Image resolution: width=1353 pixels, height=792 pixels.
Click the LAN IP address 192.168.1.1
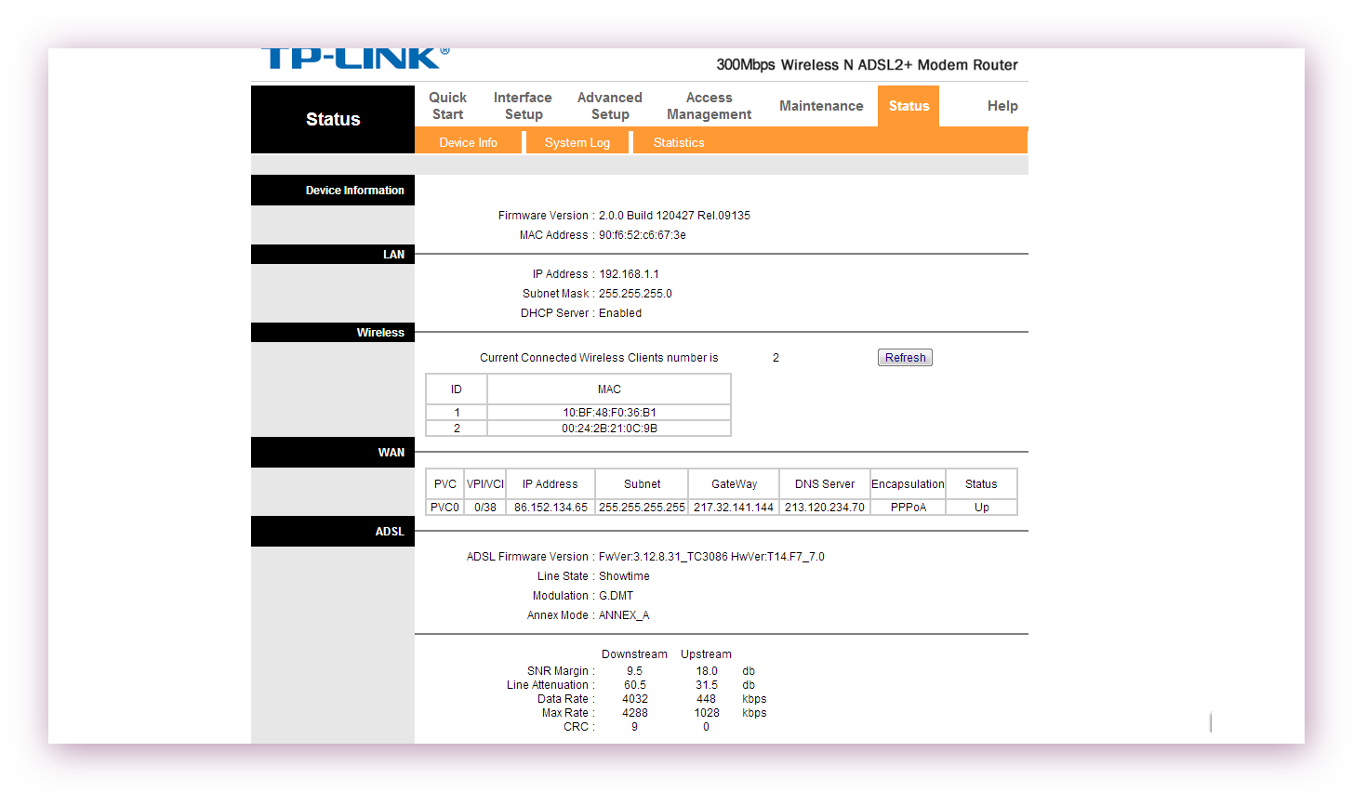(629, 274)
